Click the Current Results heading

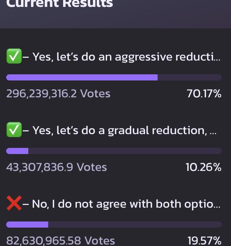[x=60, y=4]
